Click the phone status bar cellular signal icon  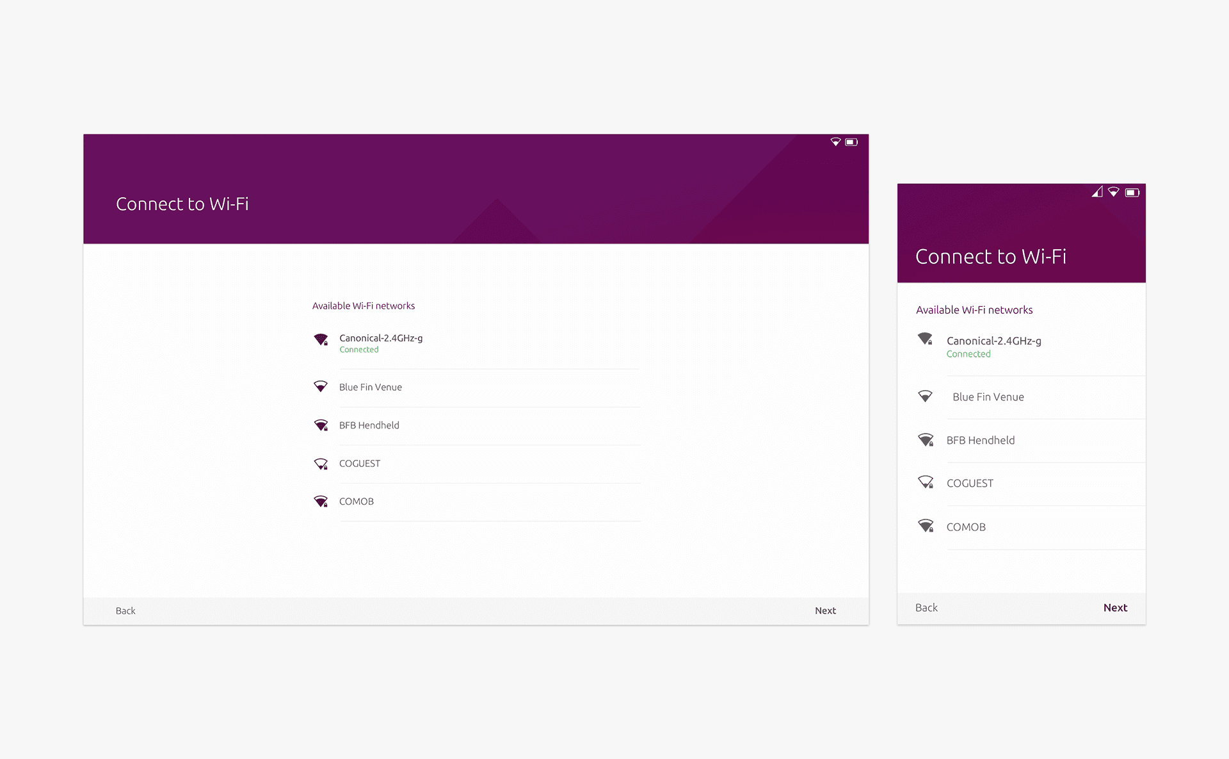1097,192
